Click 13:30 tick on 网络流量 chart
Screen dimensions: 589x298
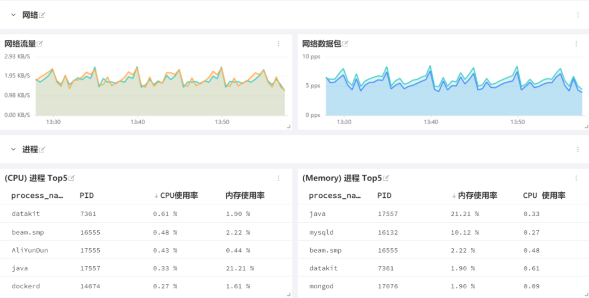[x=53, y=122]
